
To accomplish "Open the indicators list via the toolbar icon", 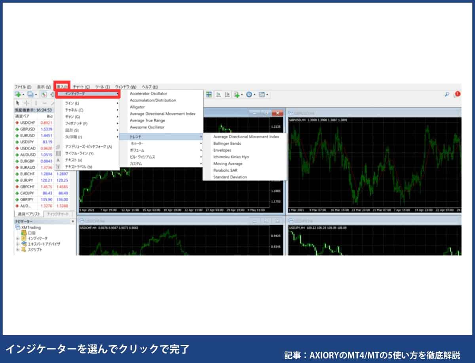I will [x=237, y=94].
